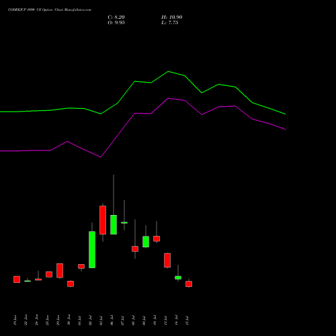Click the last red candle above 15 Jul
The height and width of the screenshot is (336, 336).
pyautogui.click(x=189, y=284)
